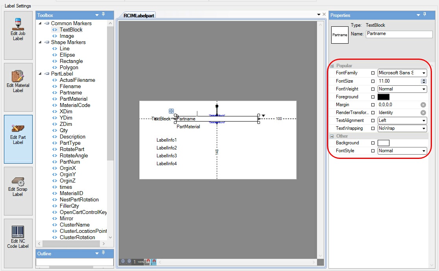The width and height of the screenshot is (439, 271).
Task: Check the Background property marker checkbox
Action: click(373, 143)
